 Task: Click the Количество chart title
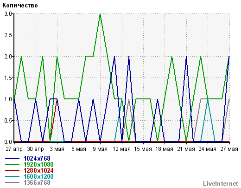(20, 6)
